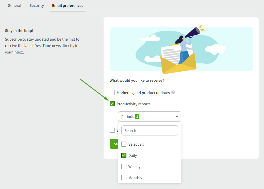Click the help icon beside Marketing updates
This screenshot has width=264, height=189.
point(173,92)
